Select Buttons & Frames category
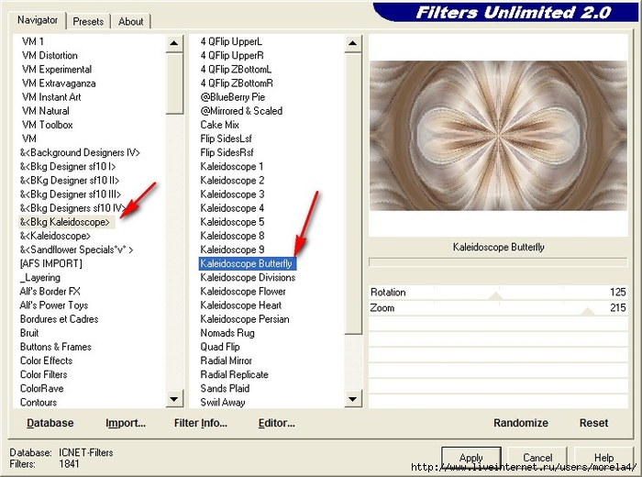This screenshot has height=477, width=642. coord(56,347)
